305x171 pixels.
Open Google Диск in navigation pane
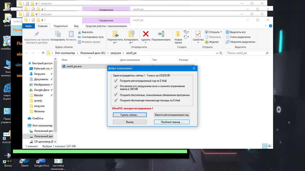(42, 90)
